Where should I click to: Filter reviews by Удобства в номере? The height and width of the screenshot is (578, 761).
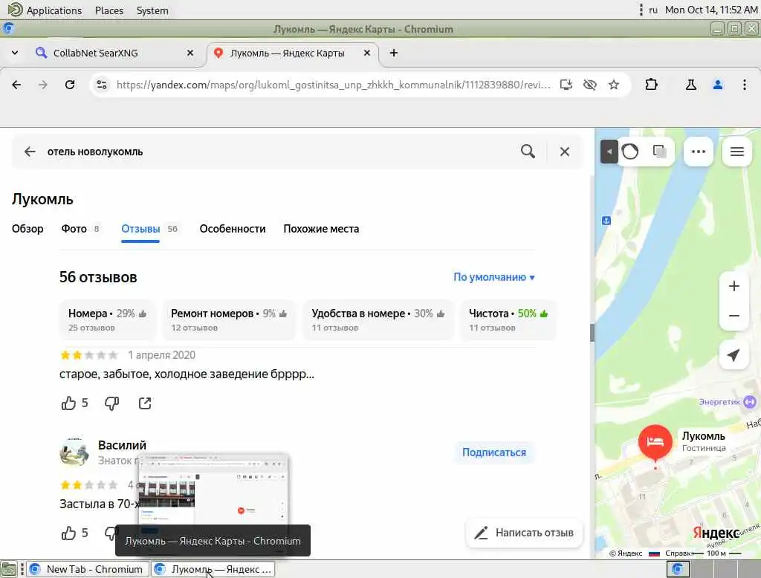pyautogui.click(x=378, y=319)
